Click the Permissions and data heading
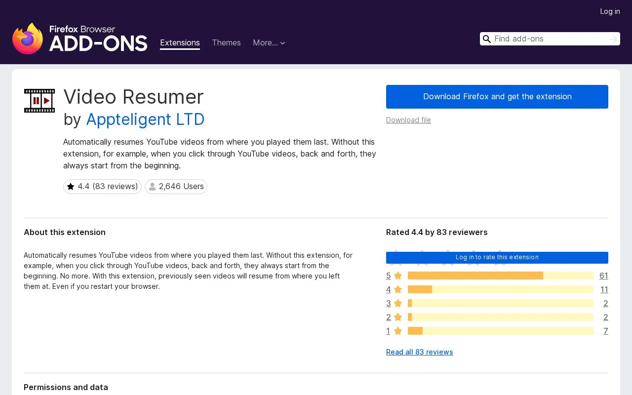This screenshot has width=632, height=395. pos(66,387)
